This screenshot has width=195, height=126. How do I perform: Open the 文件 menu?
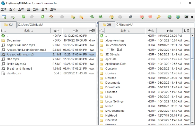pos(4,9)
